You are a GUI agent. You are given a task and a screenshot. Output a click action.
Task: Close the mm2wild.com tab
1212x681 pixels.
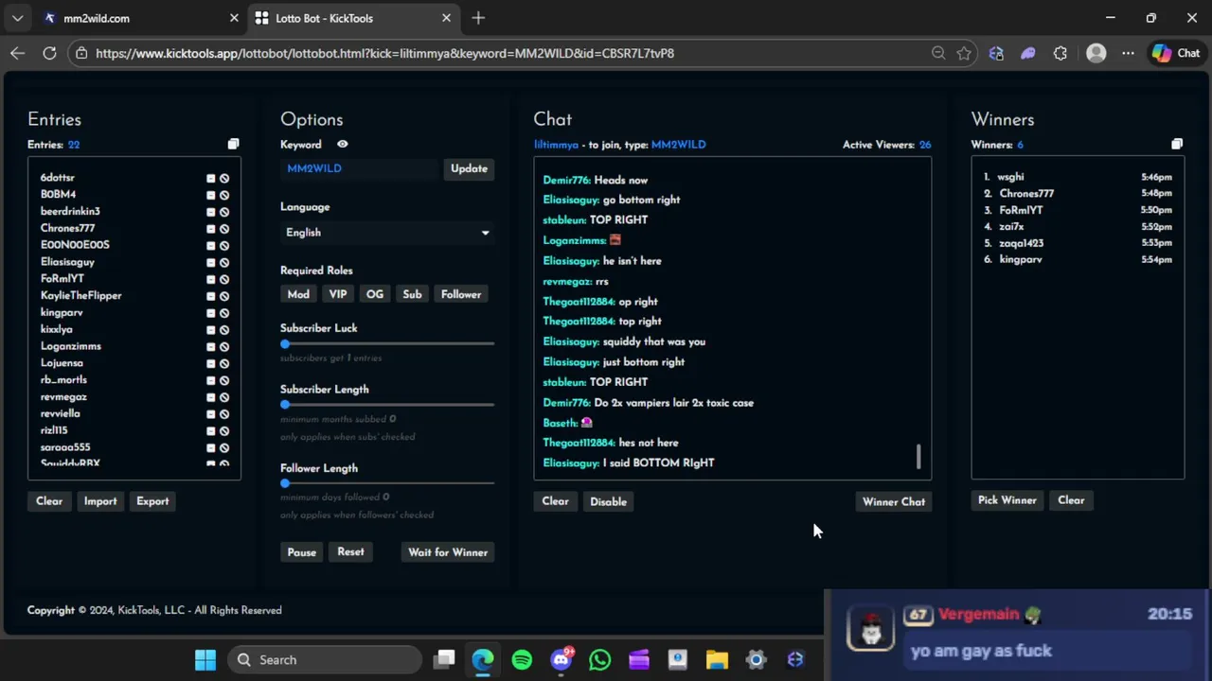click(234, 18)
